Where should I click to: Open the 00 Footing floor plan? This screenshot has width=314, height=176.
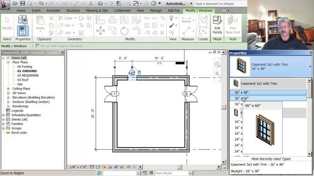pos(25,66)
